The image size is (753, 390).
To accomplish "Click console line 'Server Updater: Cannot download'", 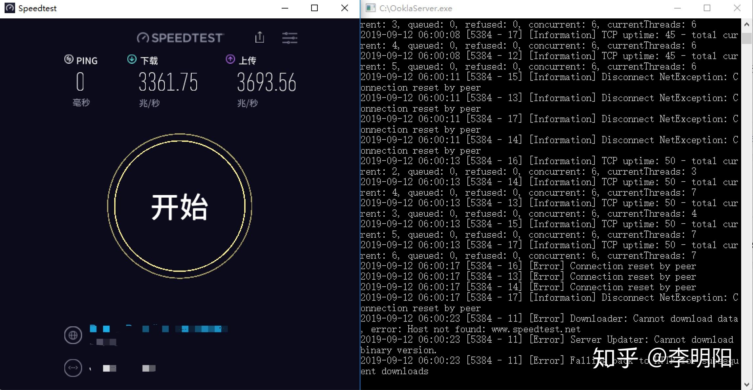I will click(547, 339).
